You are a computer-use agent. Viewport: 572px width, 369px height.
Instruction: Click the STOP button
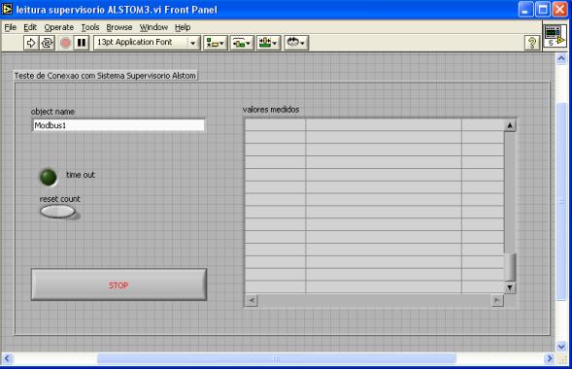(x=118, y=285)
